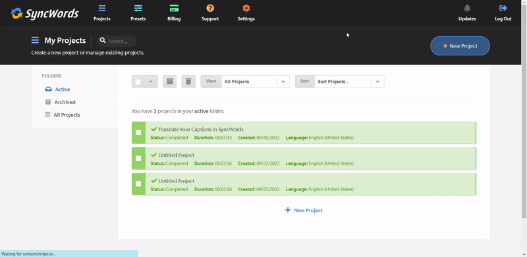Open the Settings gear icon
This screenshot has height=257, width=527.
tap(246, 9)
